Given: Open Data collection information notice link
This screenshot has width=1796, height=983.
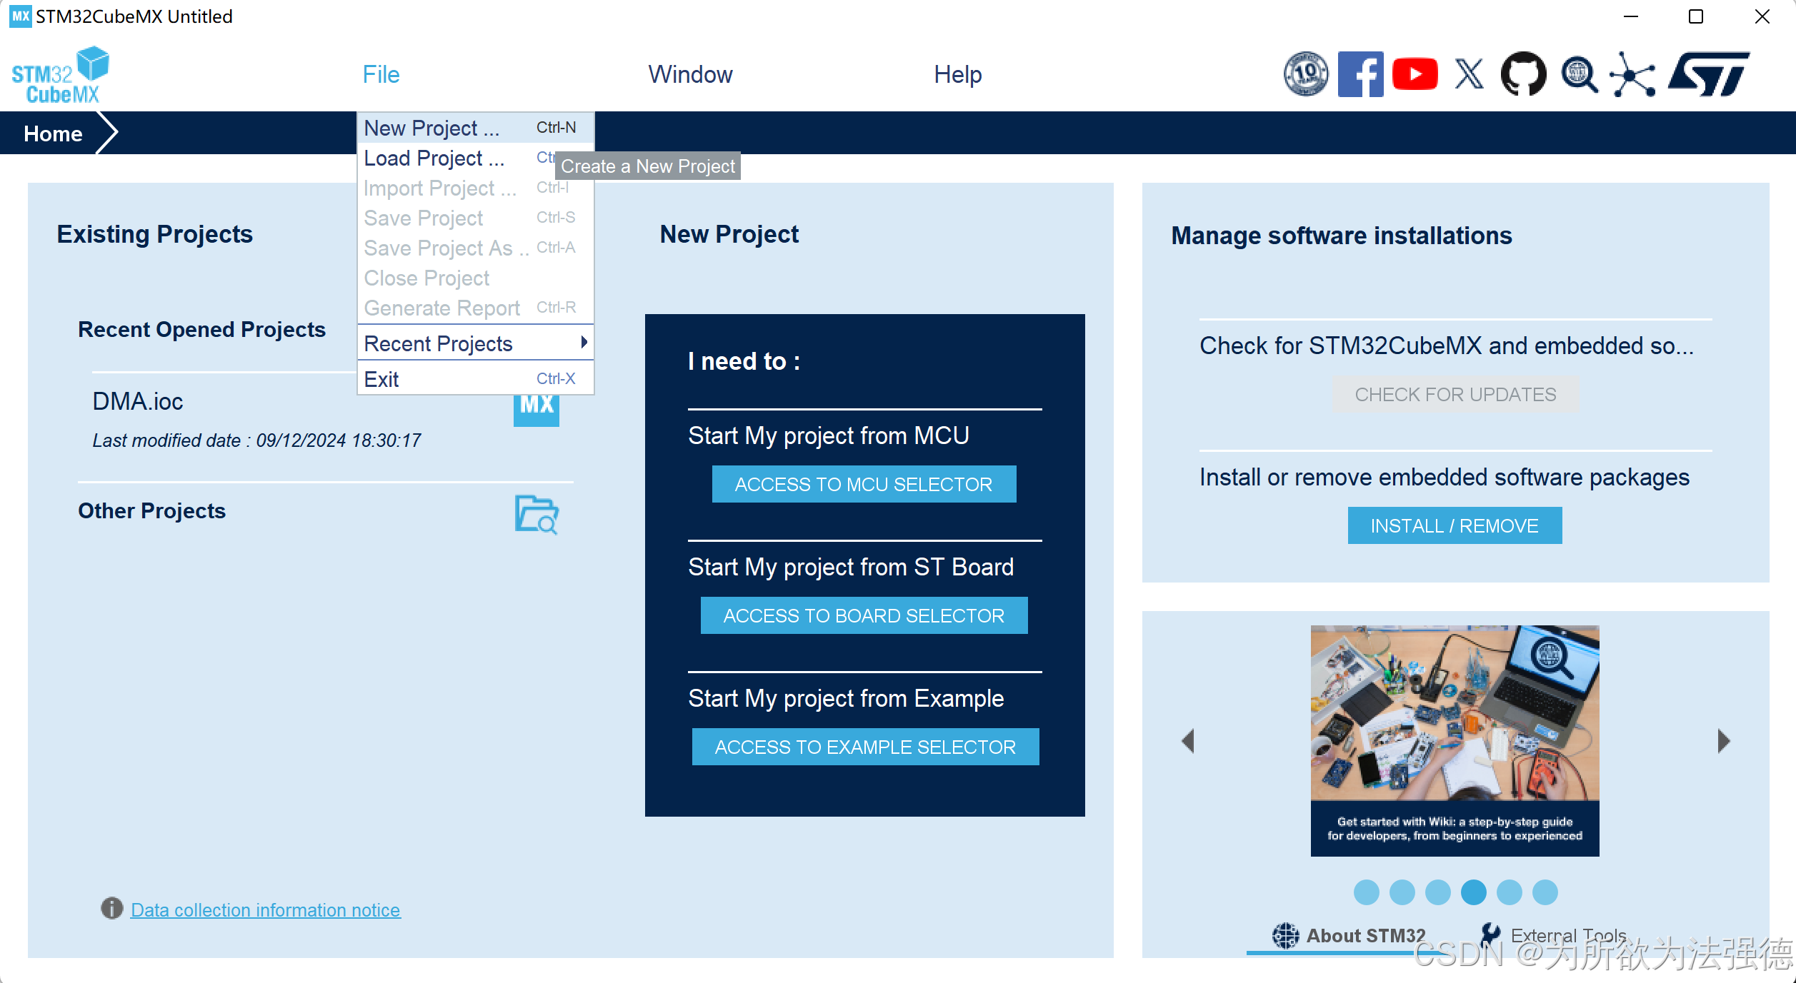Looking at the screenshot, I should point(265,910).
